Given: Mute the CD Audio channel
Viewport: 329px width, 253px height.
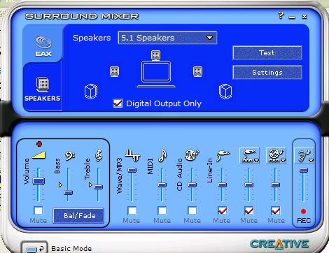Looking at the screenshot, I should coord(192,211).
